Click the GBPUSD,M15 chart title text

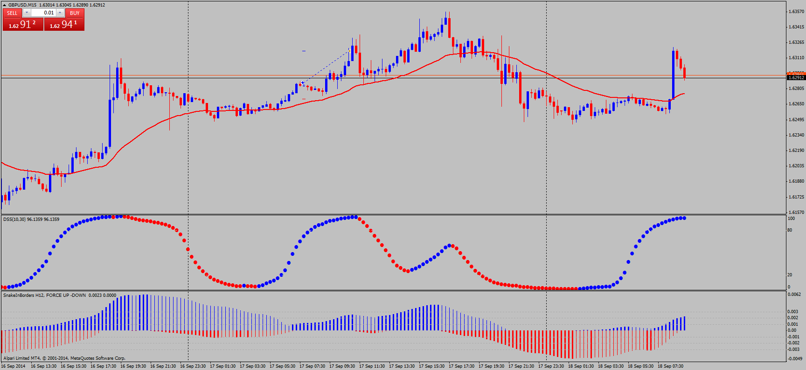point(22,5)
